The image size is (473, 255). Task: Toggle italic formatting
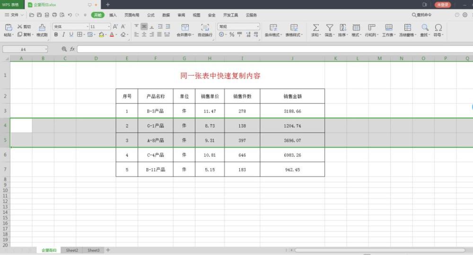[x=63, y=34]
